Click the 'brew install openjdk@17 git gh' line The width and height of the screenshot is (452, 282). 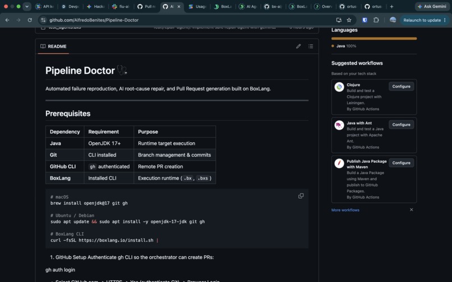89,203
